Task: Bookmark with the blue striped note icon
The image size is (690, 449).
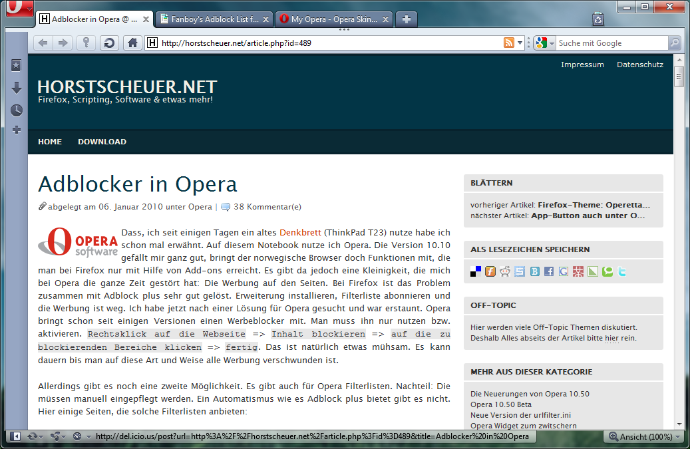Action: pos(520,271)
